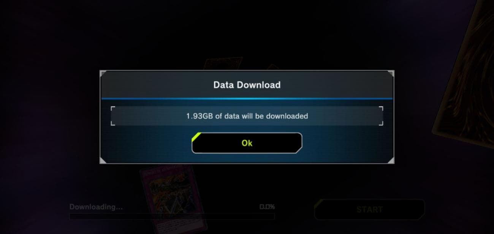
Task: Click the Downloading... status text
Action: tap(96, 207)
